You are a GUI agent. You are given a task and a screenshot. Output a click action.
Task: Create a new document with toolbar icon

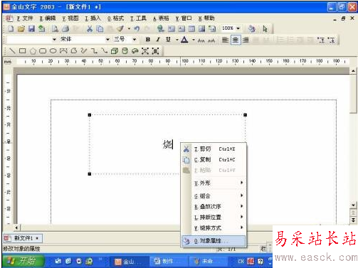pyautogui.click(x=11, y=28)
